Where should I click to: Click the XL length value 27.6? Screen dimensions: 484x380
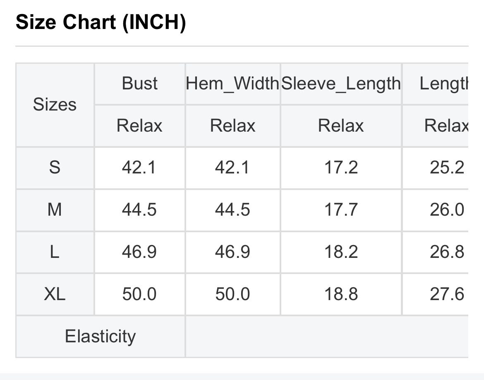pyautogui.click(x=447, y=294)
